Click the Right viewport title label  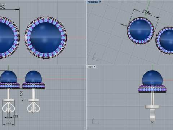(90, 67)
